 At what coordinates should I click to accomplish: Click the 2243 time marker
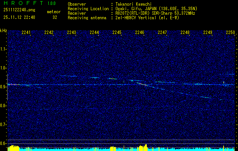coord(72,32)
